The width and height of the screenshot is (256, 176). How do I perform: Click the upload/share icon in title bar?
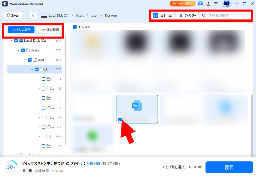pos(208,4)
